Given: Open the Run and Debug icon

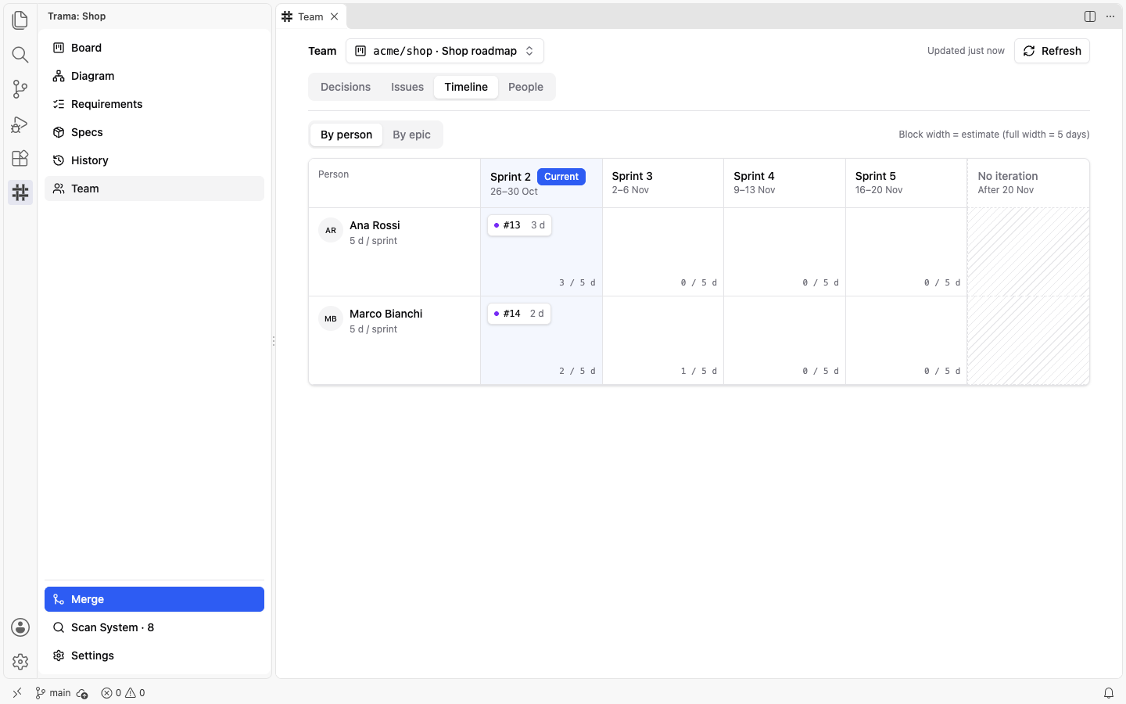Looking at the screenshot, I should point(20,124).
